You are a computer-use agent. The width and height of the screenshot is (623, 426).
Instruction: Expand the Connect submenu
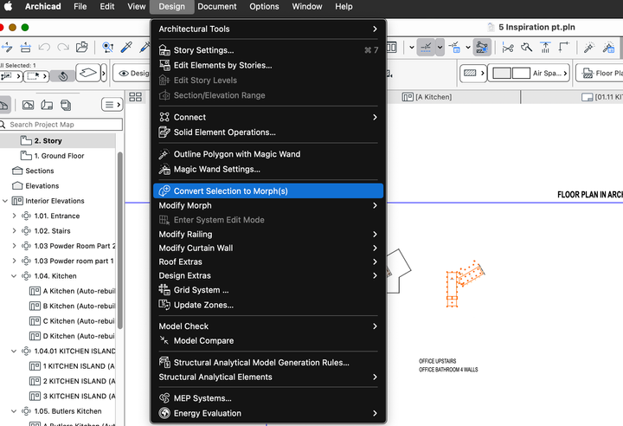(x=268, y=117)
